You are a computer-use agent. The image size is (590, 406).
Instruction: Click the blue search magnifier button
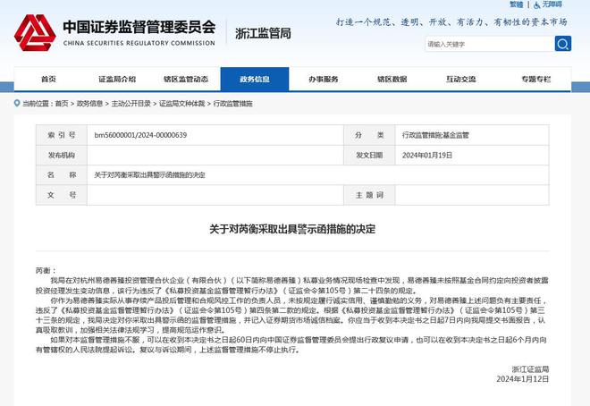tap(563, 44)
